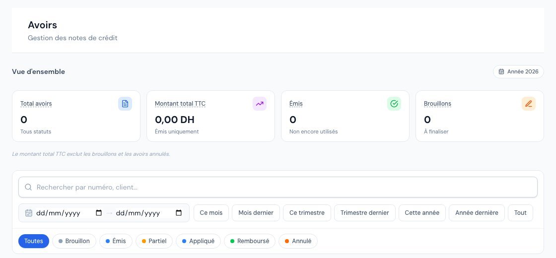This screenshot has height=258, width=556.
Task: Open the start date calendar picker icon
Action: tap(99, 213)
